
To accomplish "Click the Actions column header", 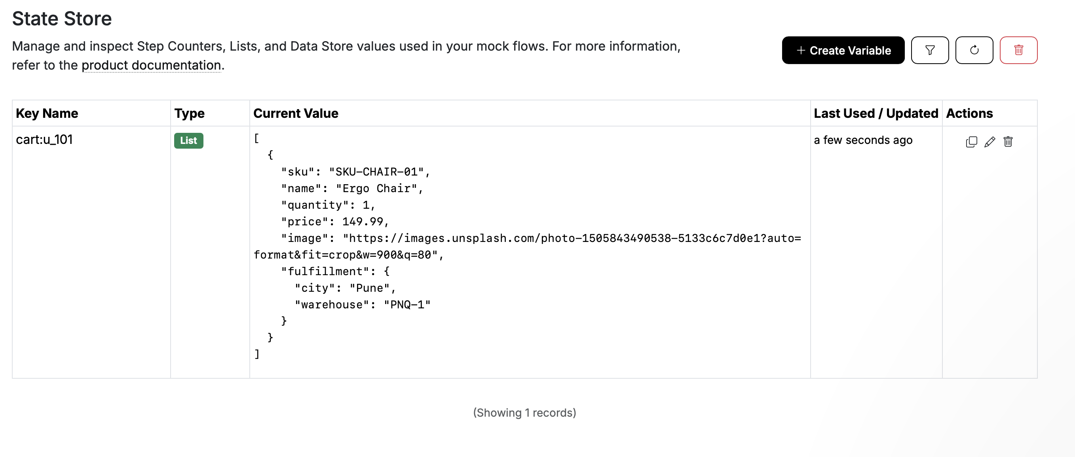I will 969,113.
